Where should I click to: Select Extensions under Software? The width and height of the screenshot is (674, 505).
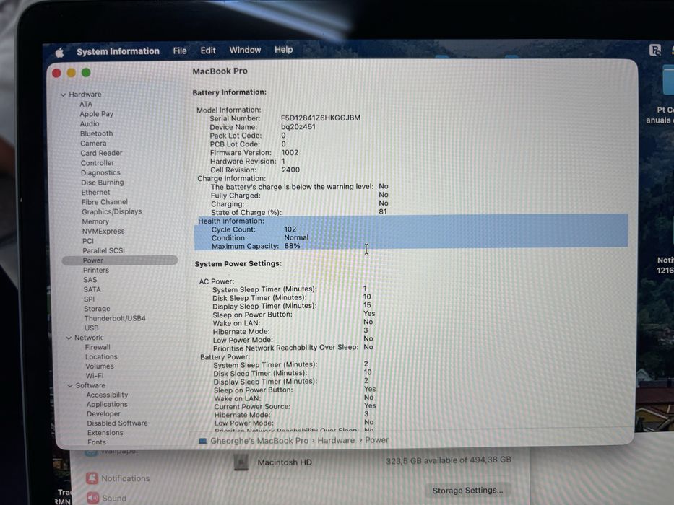[105, 433]
